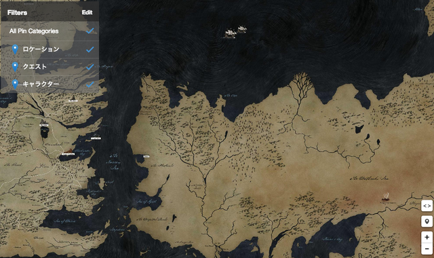Click the red city marker on the bay
Screen dimensions: 434x258
68,150
